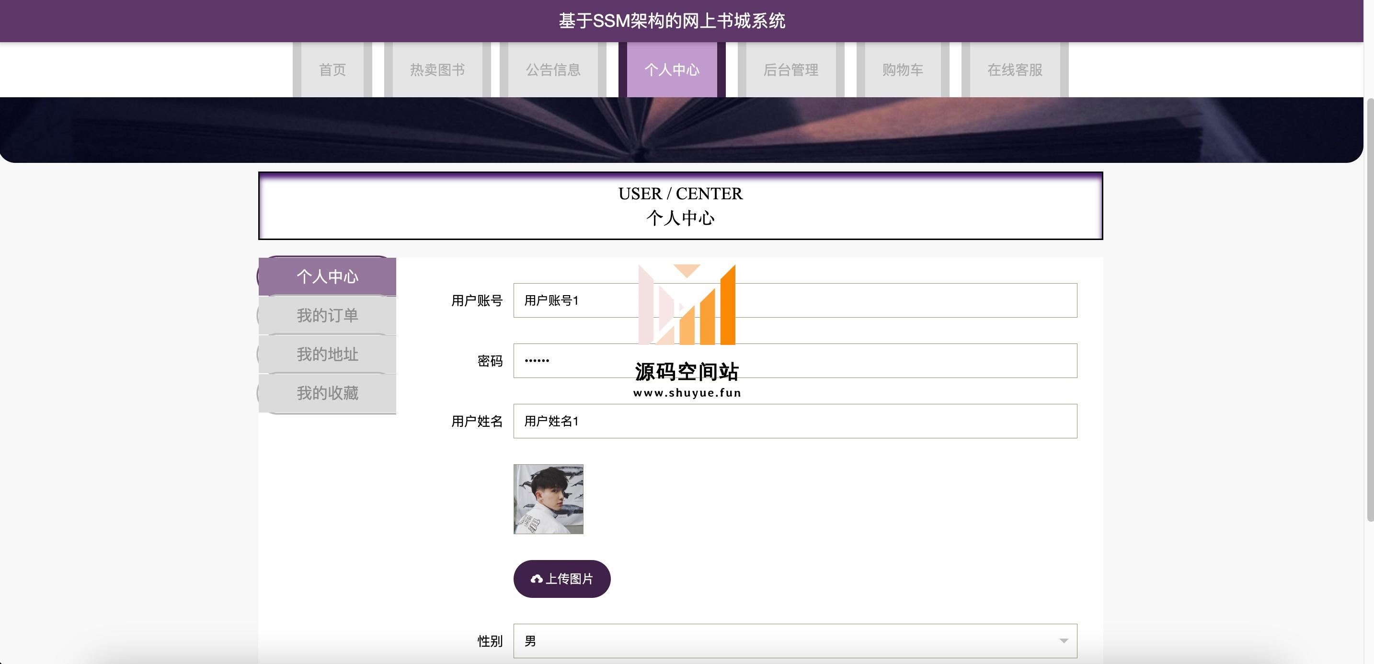Viewport: 1374px width, 664px height.
Task: Expand the 性别 dropdown arrow
Action: pyautogui.click(x=1063, y=641)
